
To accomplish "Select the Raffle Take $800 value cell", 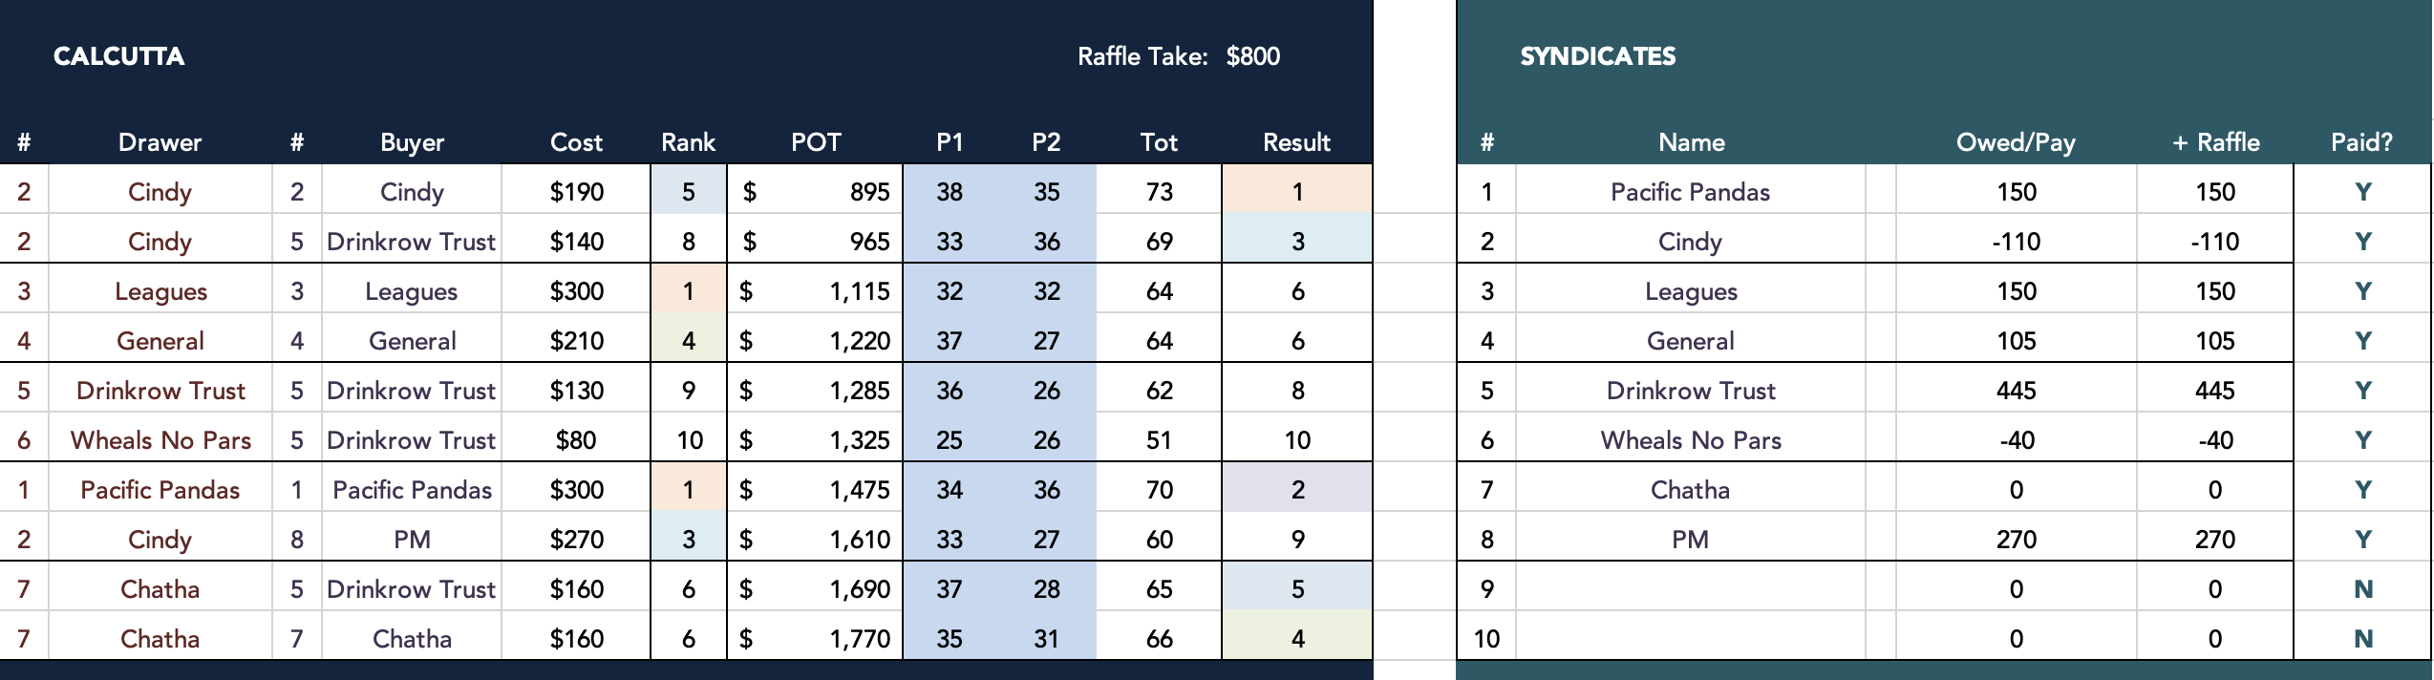I will tap(1252, 56).
